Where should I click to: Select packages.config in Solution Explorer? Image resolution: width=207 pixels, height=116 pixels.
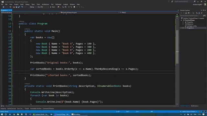[x=192, y=26]
